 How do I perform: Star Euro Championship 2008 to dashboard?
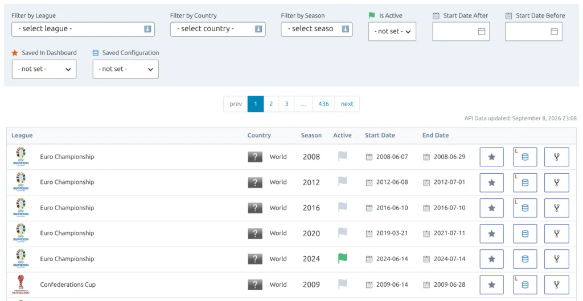(x=491, y=157)
